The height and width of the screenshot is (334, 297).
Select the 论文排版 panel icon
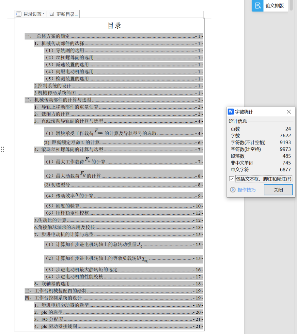[257, 6]
